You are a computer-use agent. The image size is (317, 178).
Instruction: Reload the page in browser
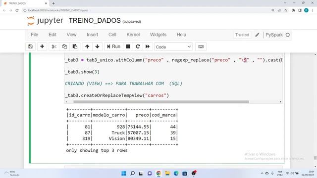(x=17, y=10)
